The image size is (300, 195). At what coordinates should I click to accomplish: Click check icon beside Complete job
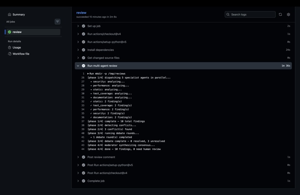point(83,181)
